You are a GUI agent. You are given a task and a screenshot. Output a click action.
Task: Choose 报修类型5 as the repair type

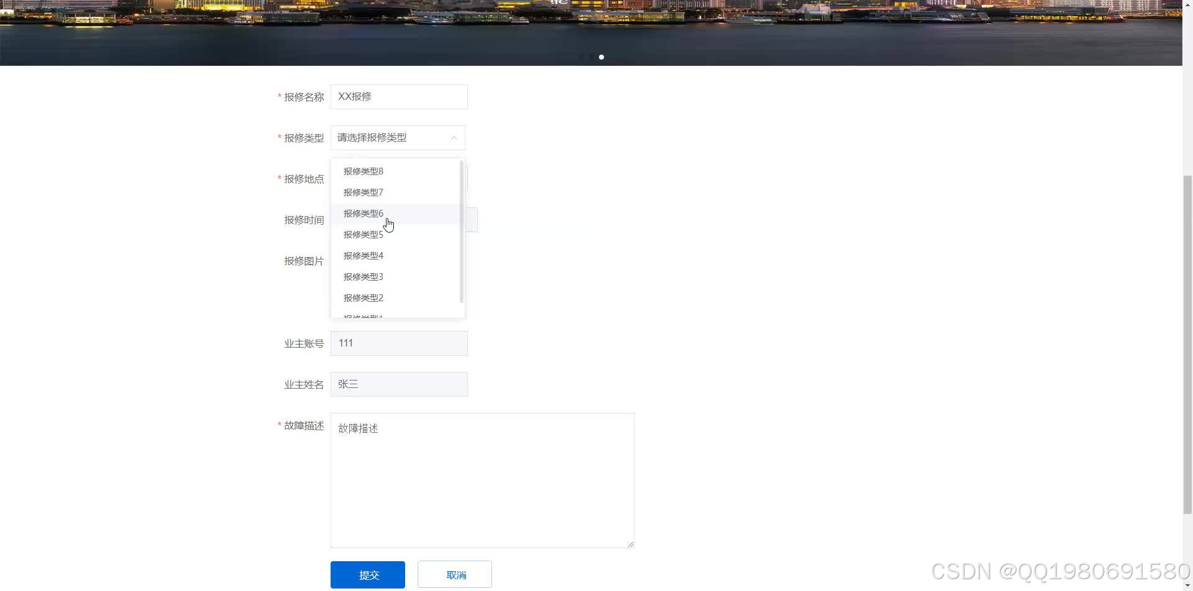pyautogui.click(x=363, y=234)
